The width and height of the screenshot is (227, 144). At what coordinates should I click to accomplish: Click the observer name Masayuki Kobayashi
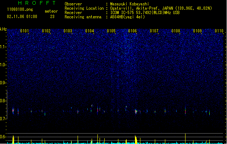(130, 4)
